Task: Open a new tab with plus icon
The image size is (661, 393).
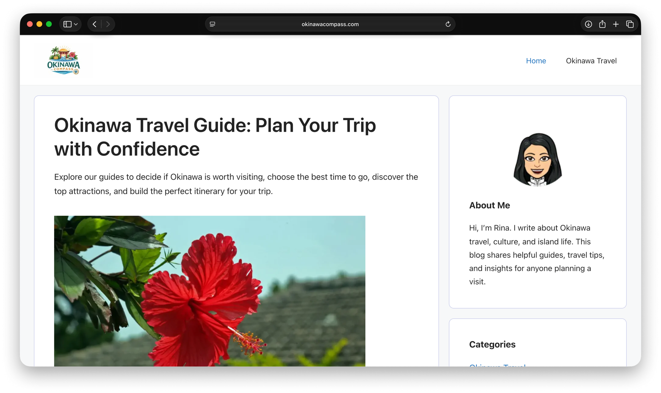Action: [616, 24]
